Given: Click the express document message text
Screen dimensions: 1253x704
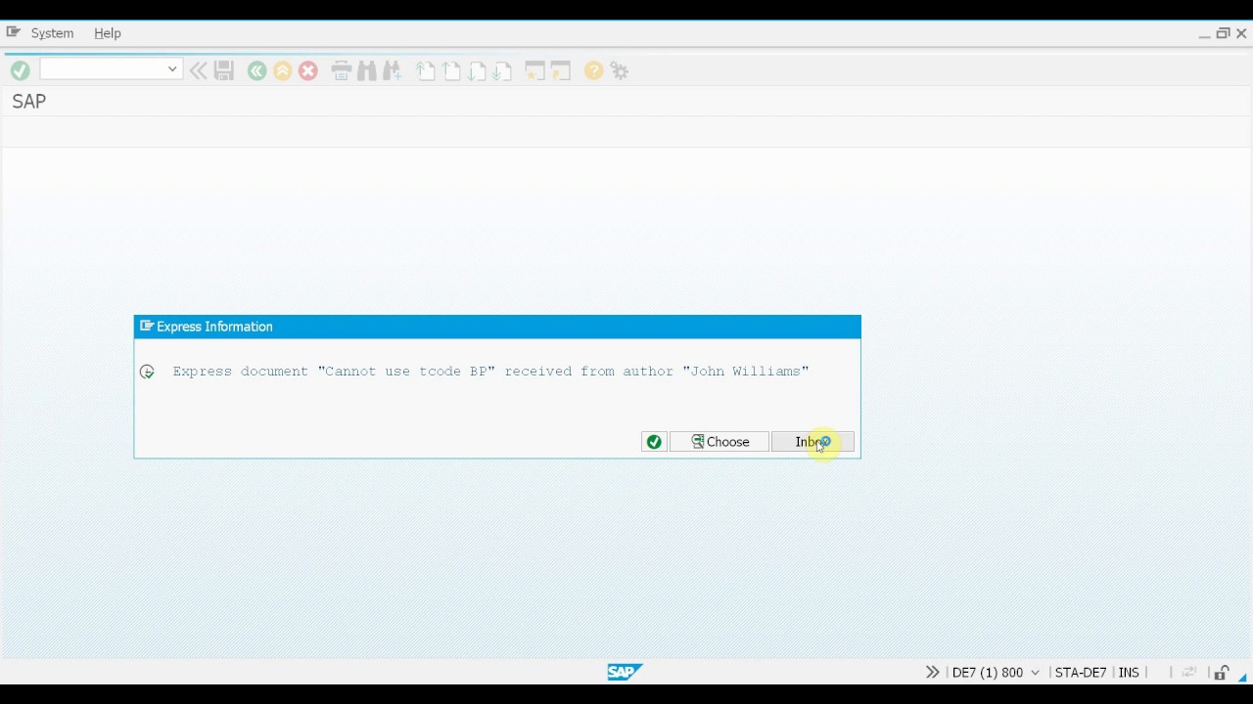Looking at the screenshot, I should click(x=490, y=372).
